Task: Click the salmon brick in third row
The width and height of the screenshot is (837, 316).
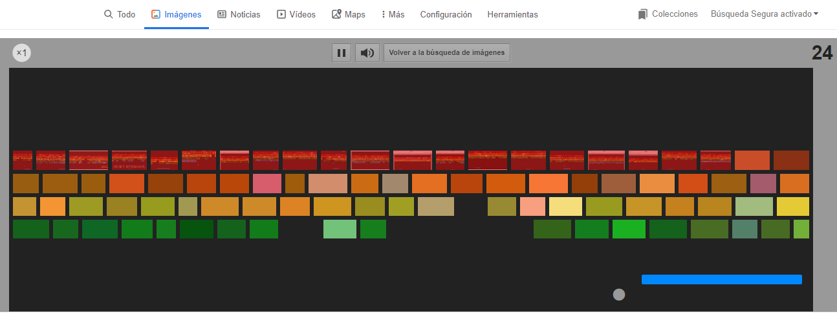Action: tap(532, 206)
